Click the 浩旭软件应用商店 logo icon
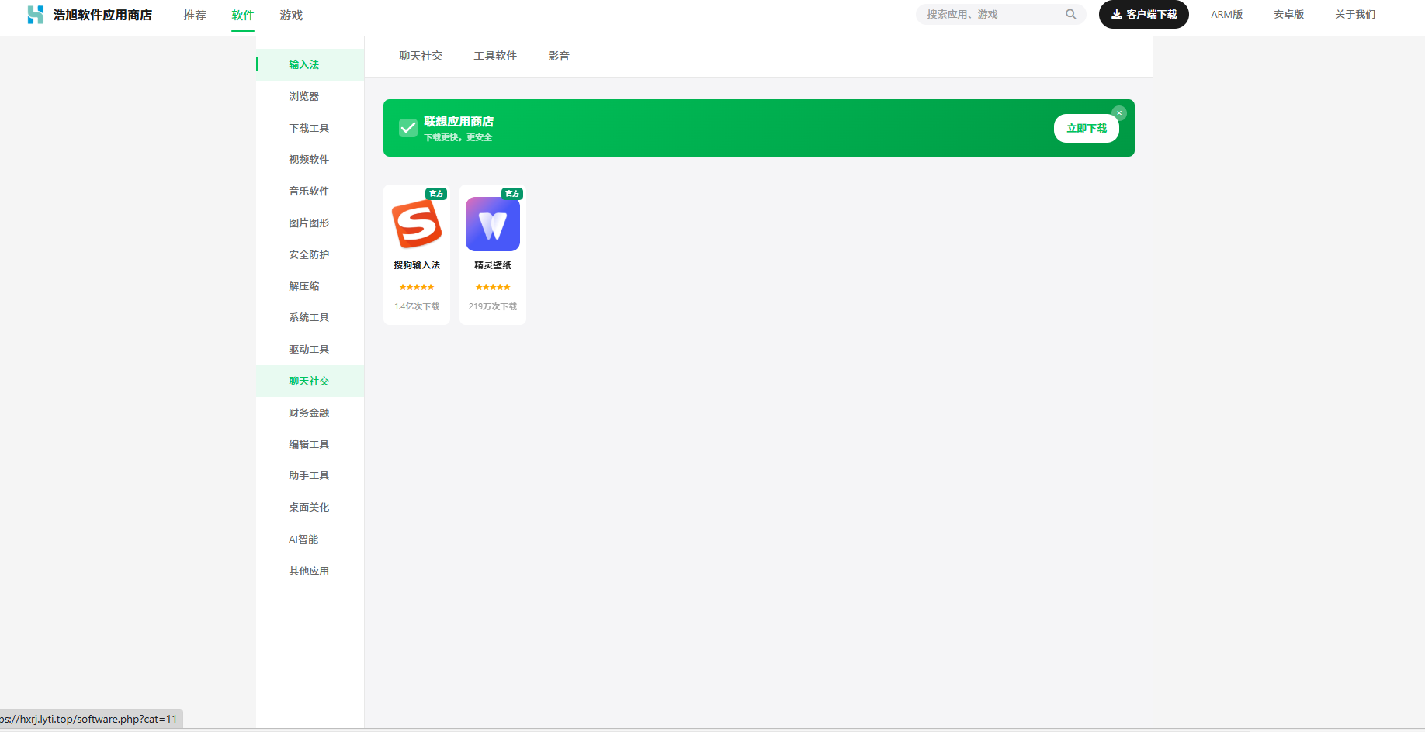This screenshot has height=732, width=1425. (36, 15)
